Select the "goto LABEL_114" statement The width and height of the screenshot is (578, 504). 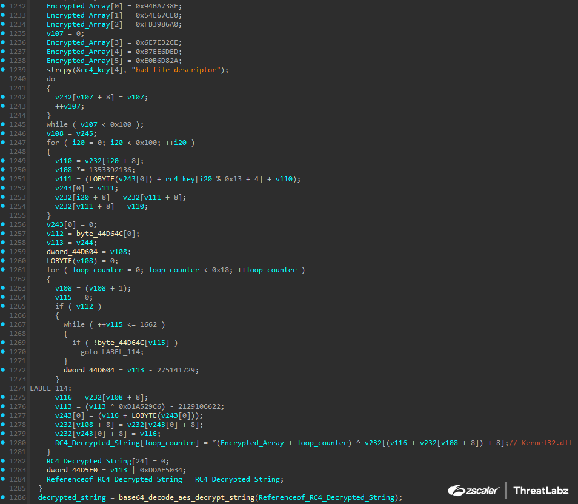110,352
